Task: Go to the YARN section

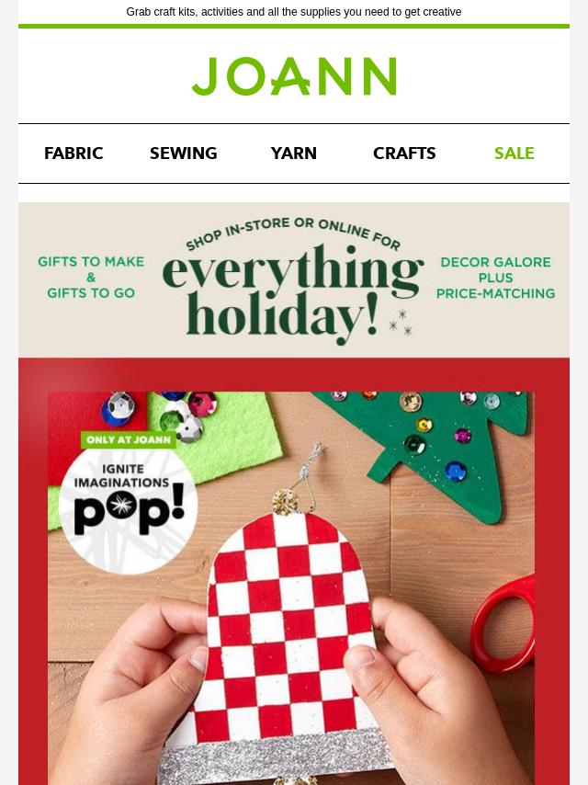Action: pos(294,154)
